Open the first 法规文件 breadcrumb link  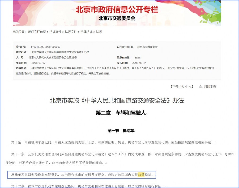[x=55, y=32]
